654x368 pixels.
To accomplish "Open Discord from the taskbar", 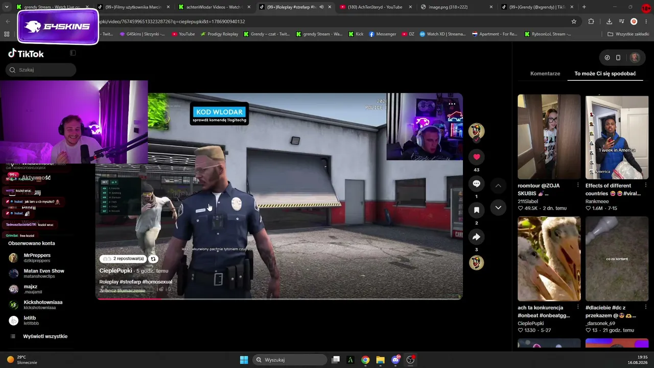I will tap(395, 360).
